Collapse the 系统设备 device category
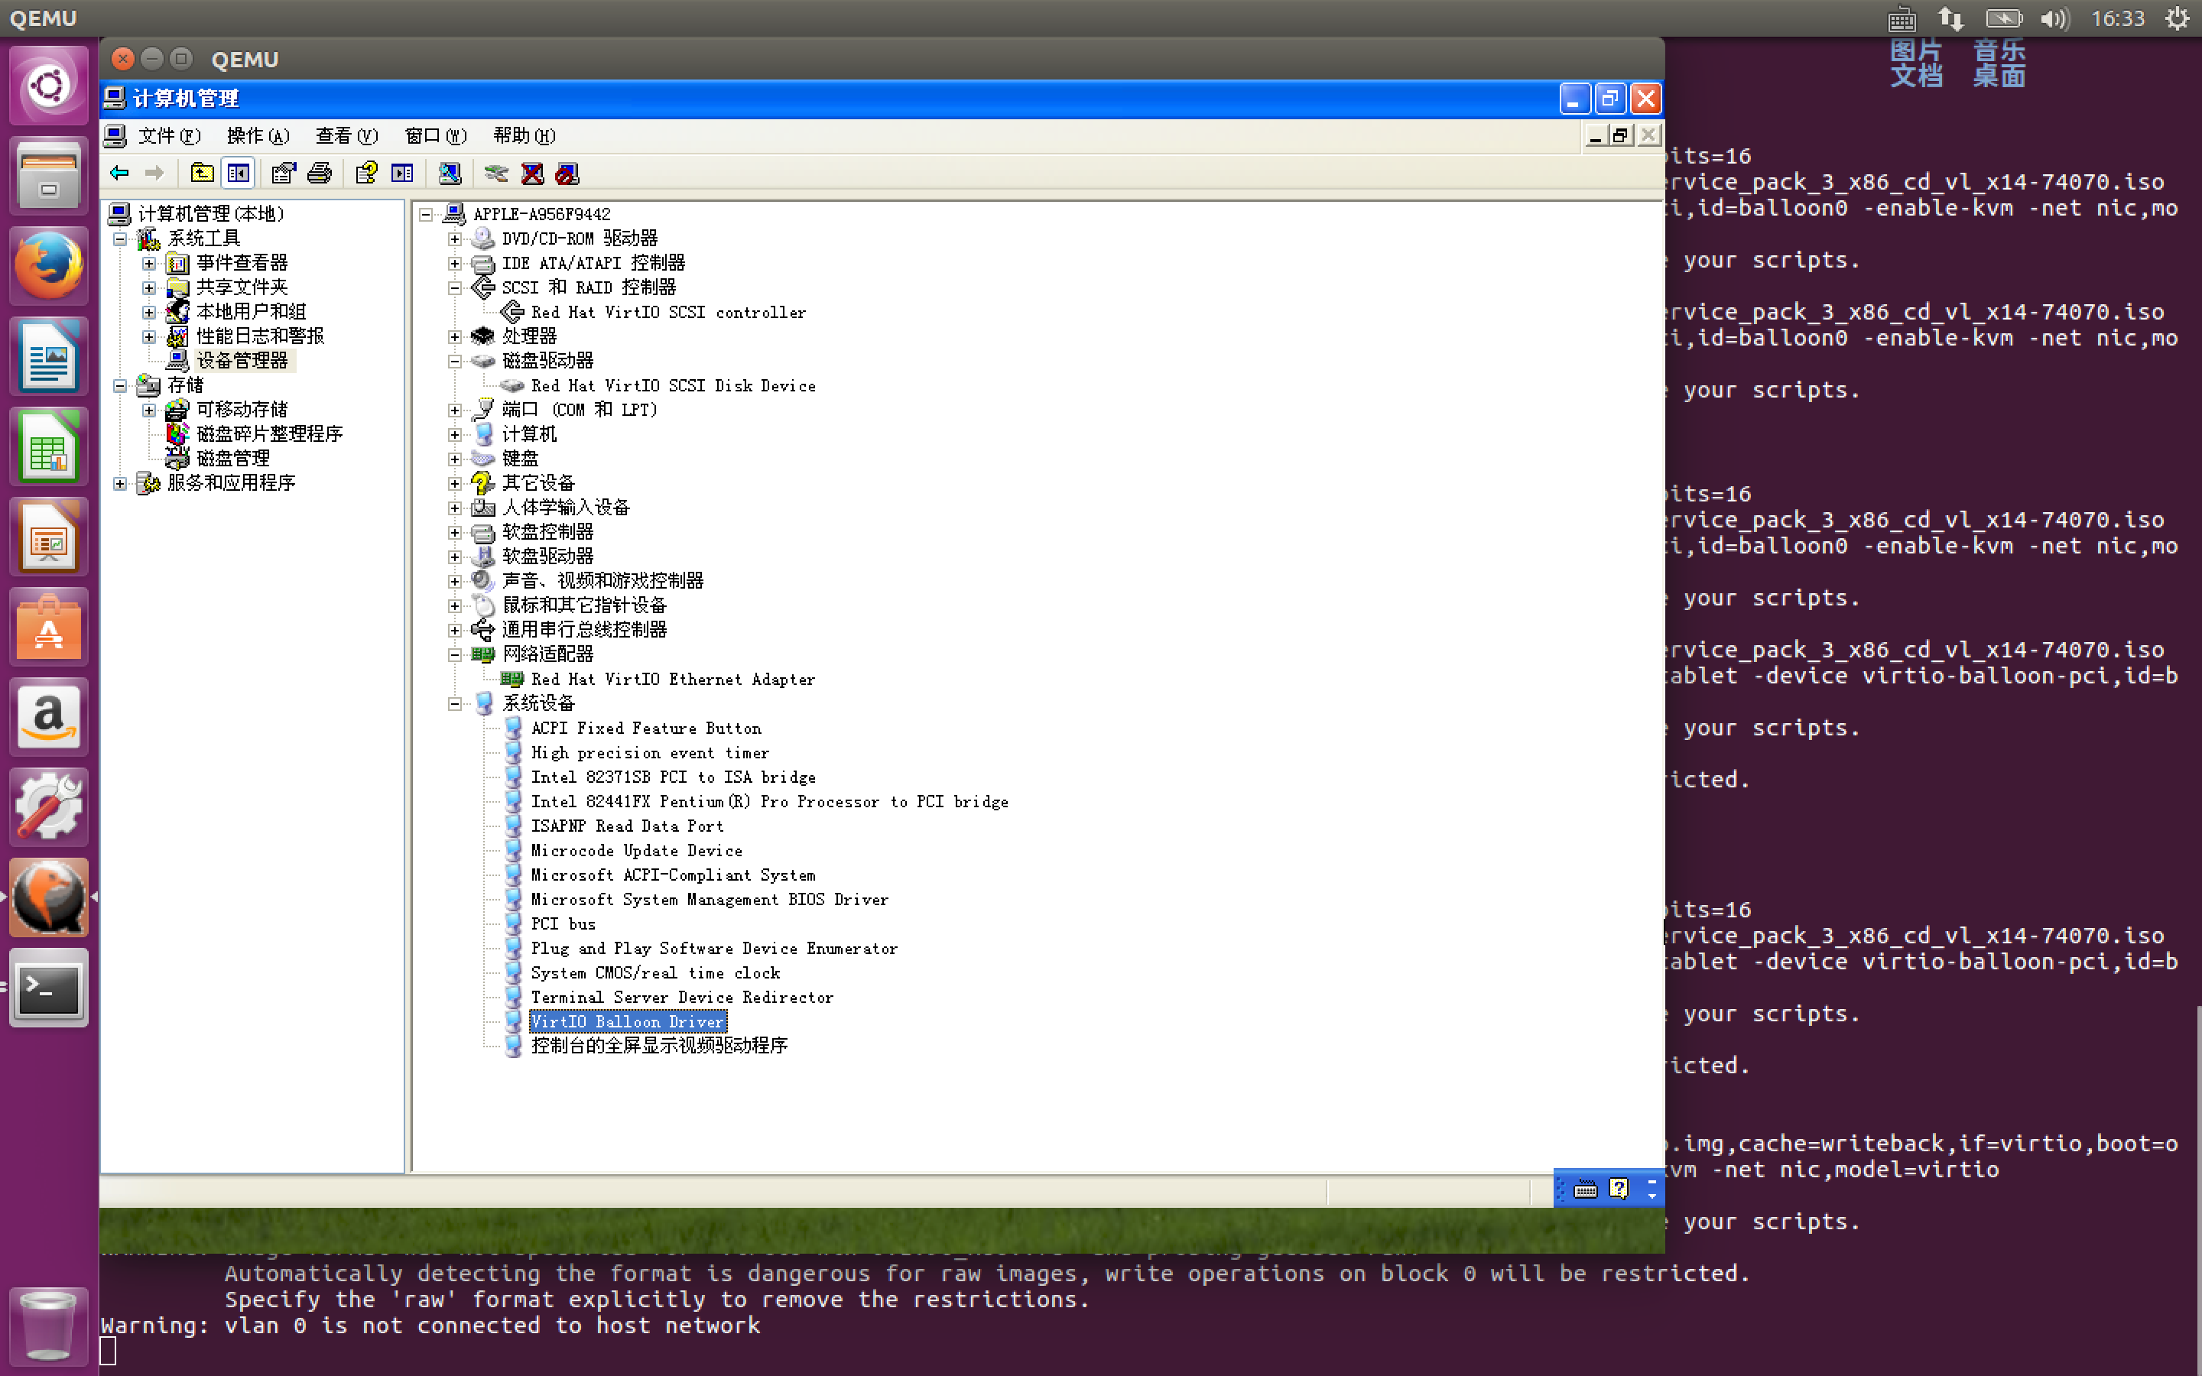This screenshot has height=1376, width=2202. tap(455, 703)
